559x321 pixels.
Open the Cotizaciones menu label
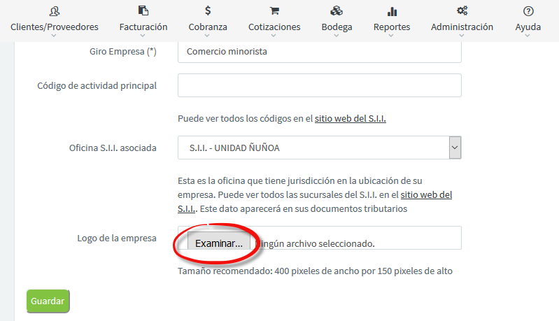[274, 27]
